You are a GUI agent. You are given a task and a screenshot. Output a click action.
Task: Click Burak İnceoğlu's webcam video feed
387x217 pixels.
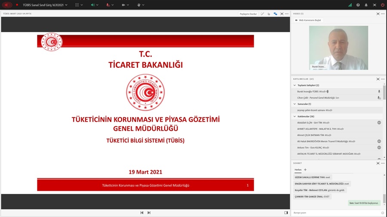click(338, 48)
